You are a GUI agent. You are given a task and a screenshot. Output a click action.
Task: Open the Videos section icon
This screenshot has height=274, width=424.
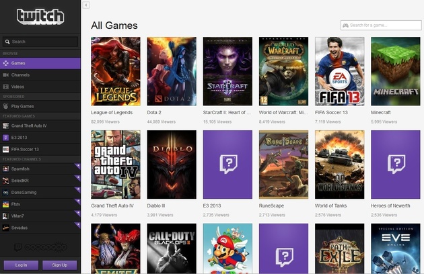[x=5, y=87]
